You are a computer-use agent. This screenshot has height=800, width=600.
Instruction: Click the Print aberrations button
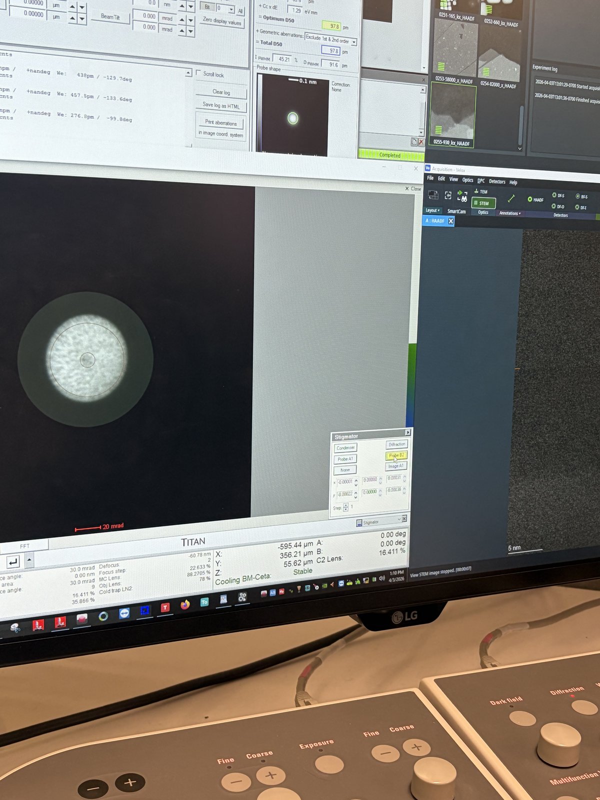pyautogui.click(x=220, y=122)
